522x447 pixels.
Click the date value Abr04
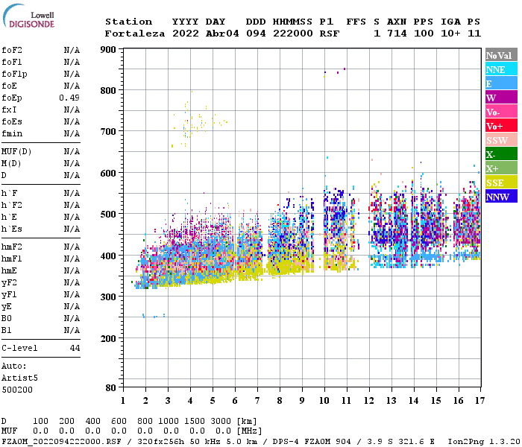[x=222, y=34]
